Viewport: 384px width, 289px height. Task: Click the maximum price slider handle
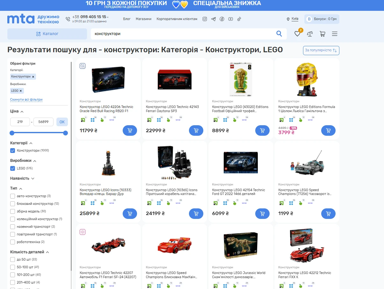pos(66,133)
